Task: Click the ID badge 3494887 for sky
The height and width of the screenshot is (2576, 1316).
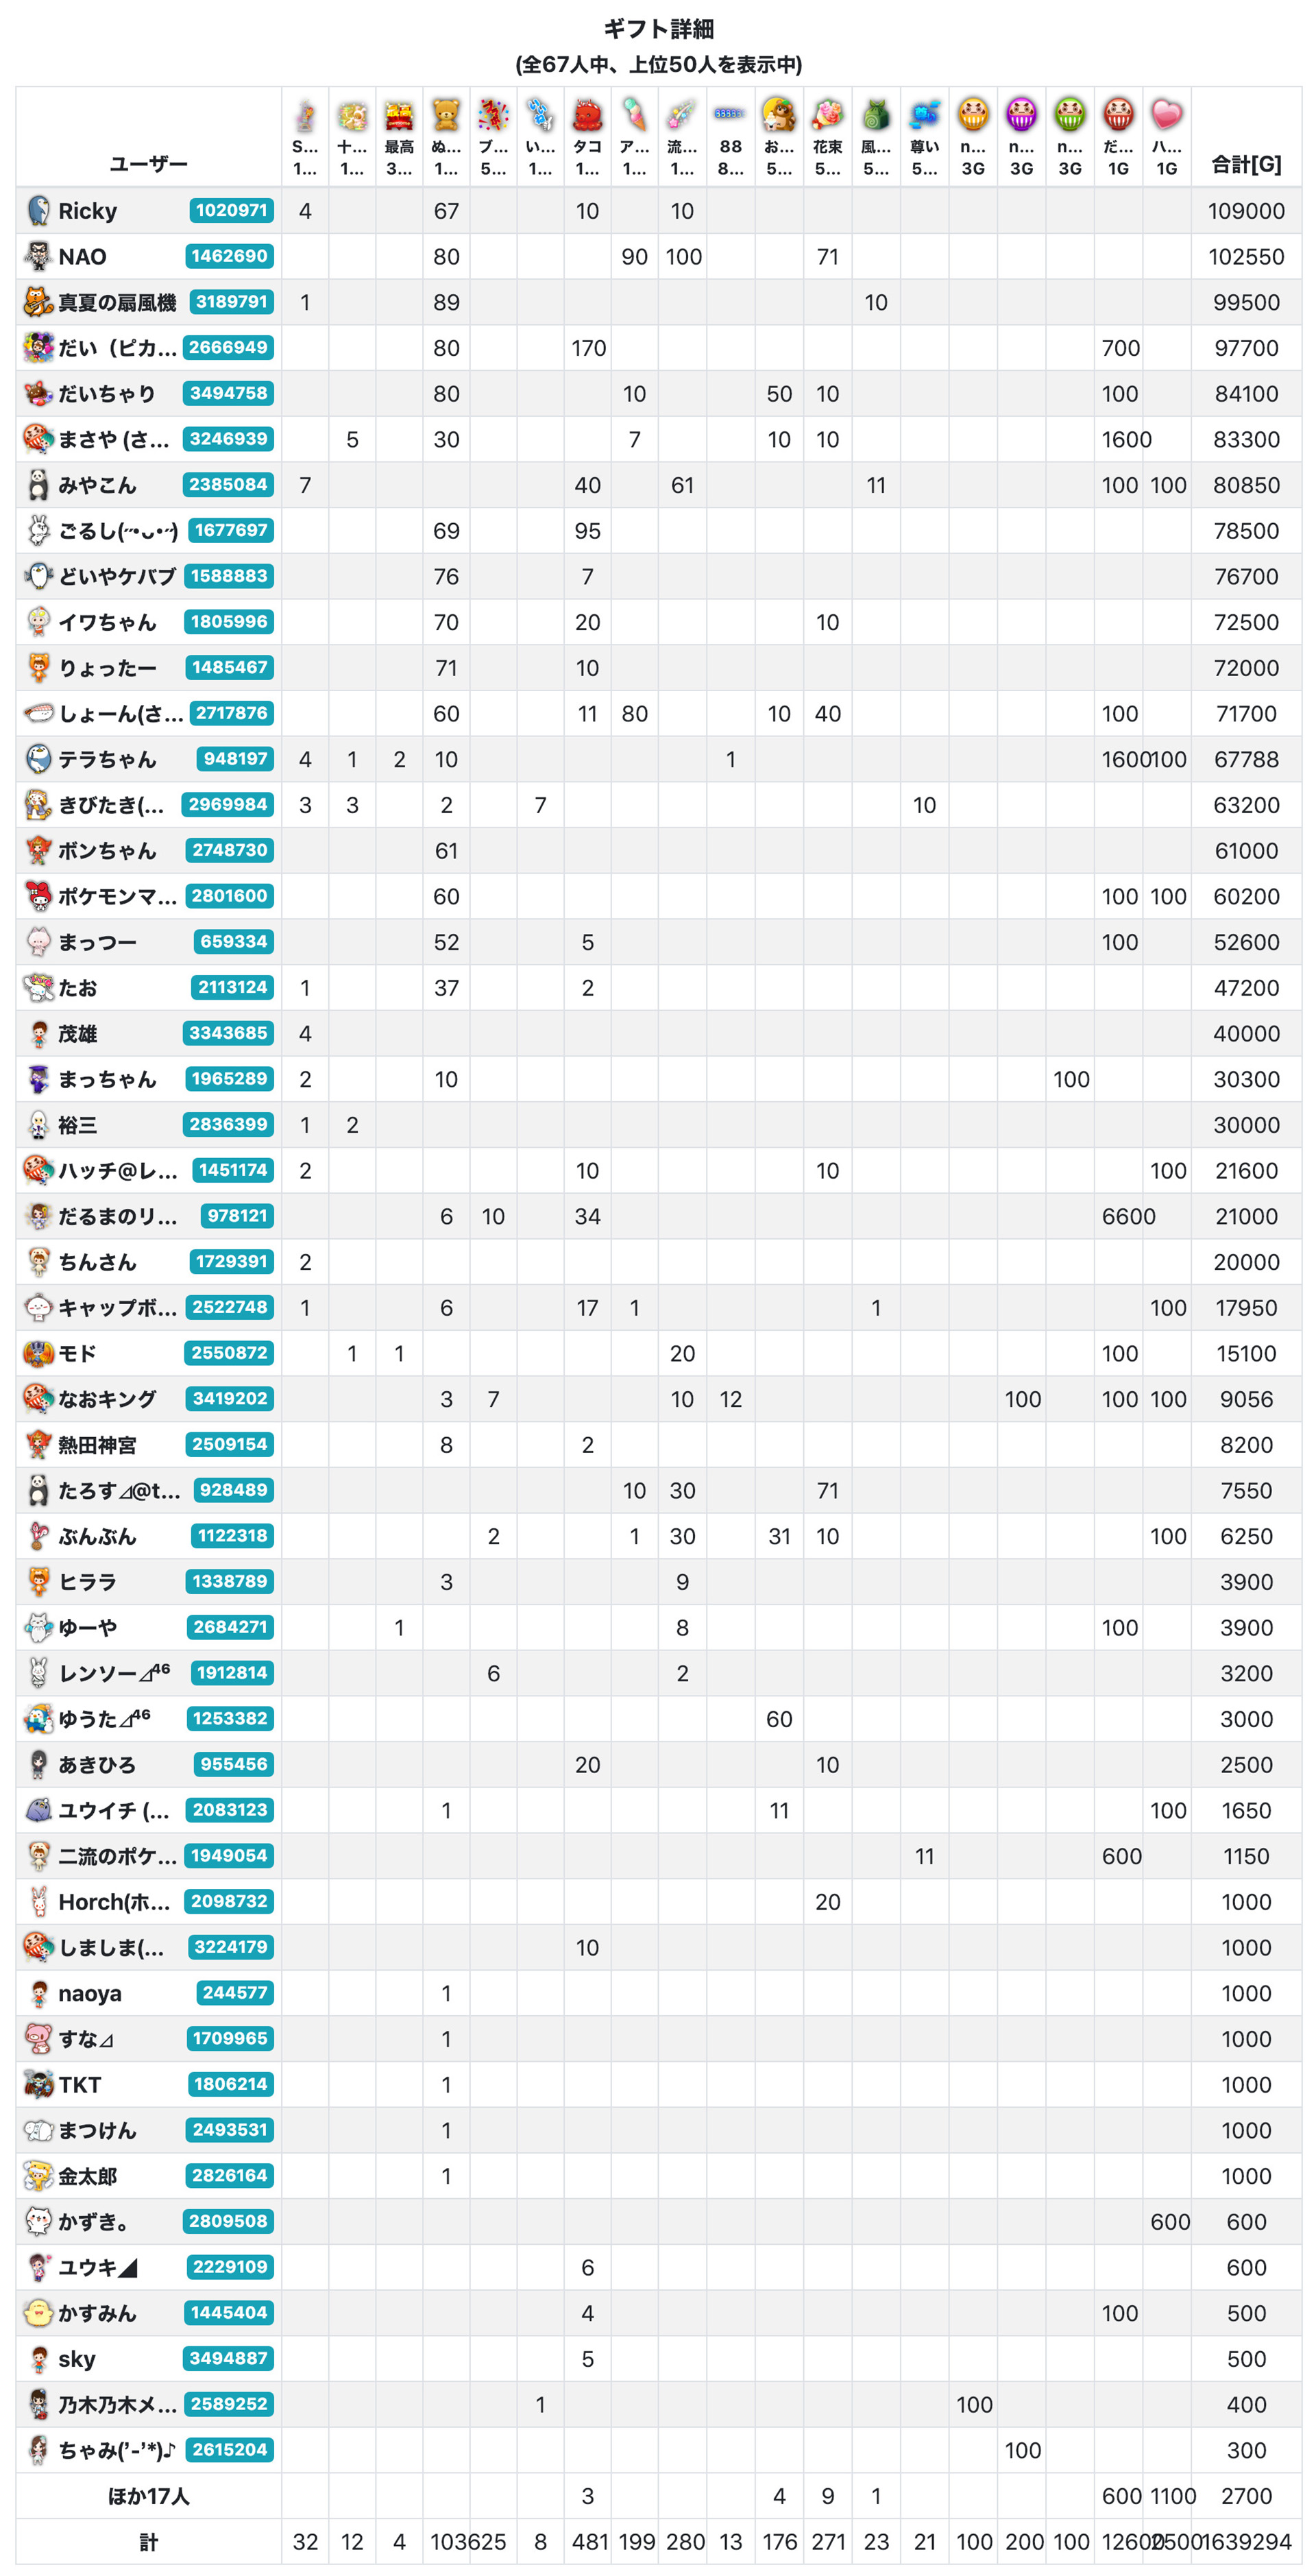Action: pyautogui.click(x=229, y=2358)
